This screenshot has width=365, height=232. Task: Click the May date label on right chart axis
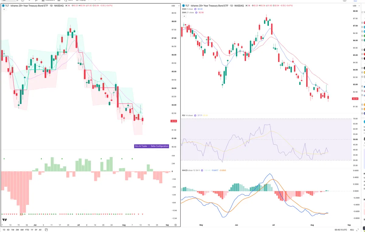(x=201, y=225)
